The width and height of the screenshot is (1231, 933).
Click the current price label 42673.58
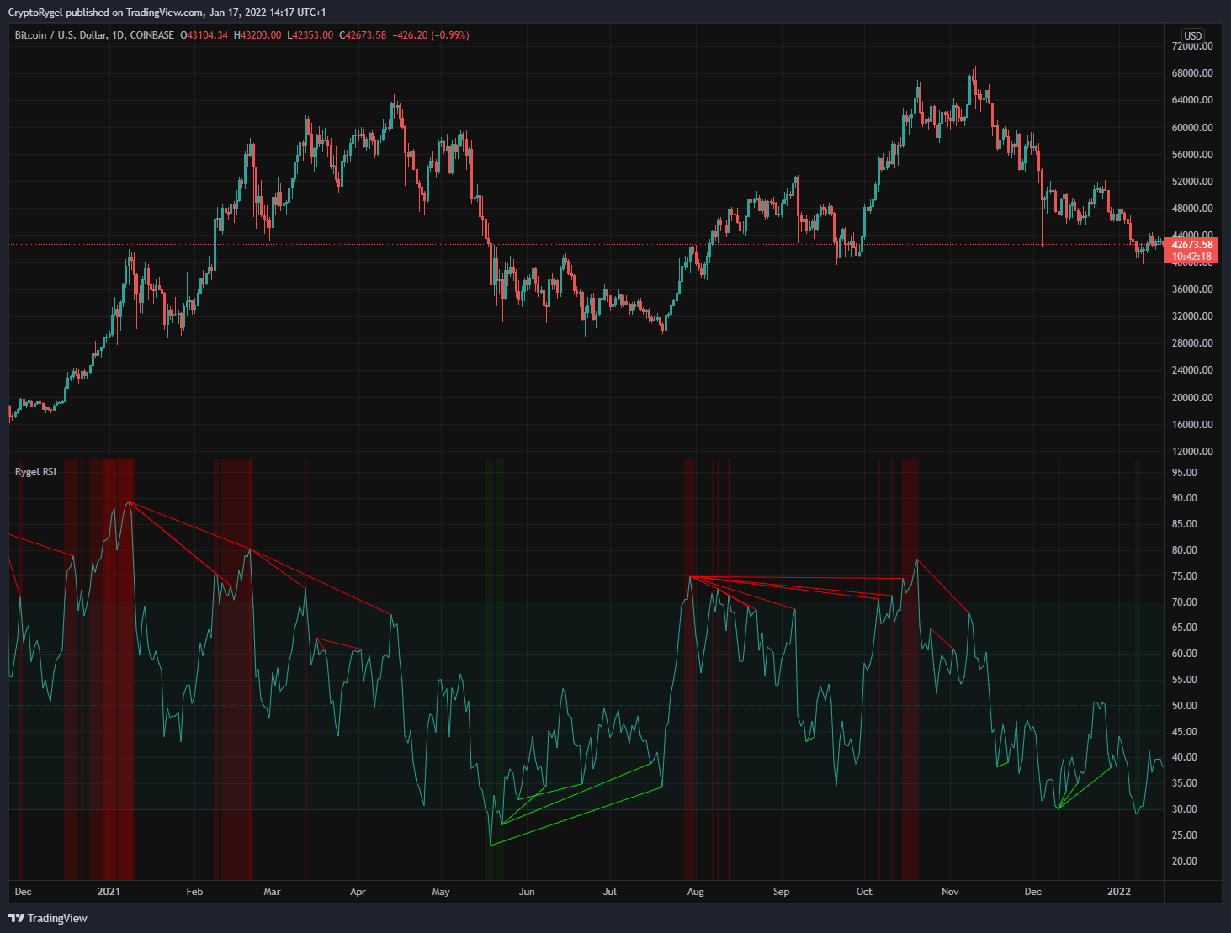[1191, 245]
